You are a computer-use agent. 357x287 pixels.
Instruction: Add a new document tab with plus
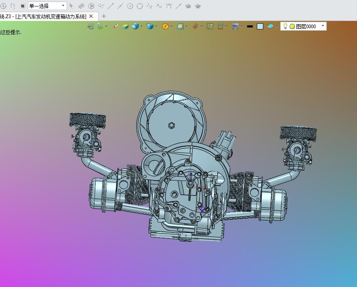click(104, 17)
